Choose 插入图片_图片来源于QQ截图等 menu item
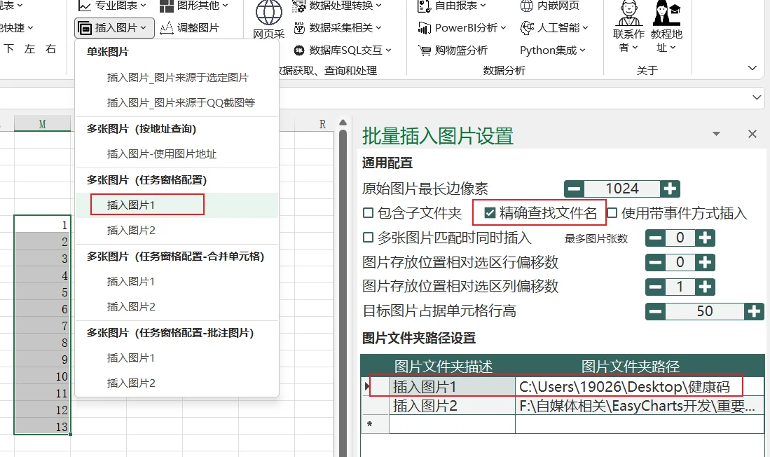 coord(177,103)
